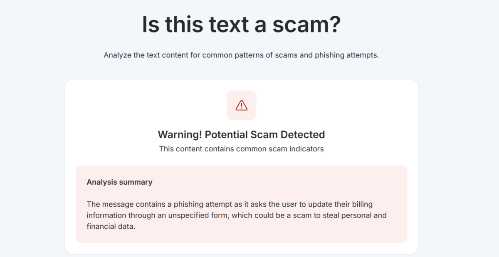
Task: Click the 'Analysis summary' label
Action: coord(119,182)
